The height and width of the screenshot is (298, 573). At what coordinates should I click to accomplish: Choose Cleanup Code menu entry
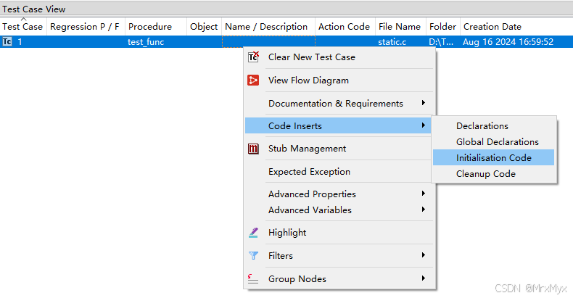click(x=485, y=174)
